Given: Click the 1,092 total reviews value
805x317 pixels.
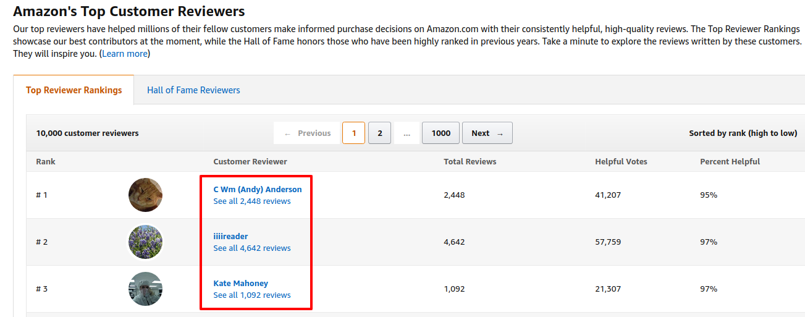Looking at the screenshot, I should tap(454, 289).
